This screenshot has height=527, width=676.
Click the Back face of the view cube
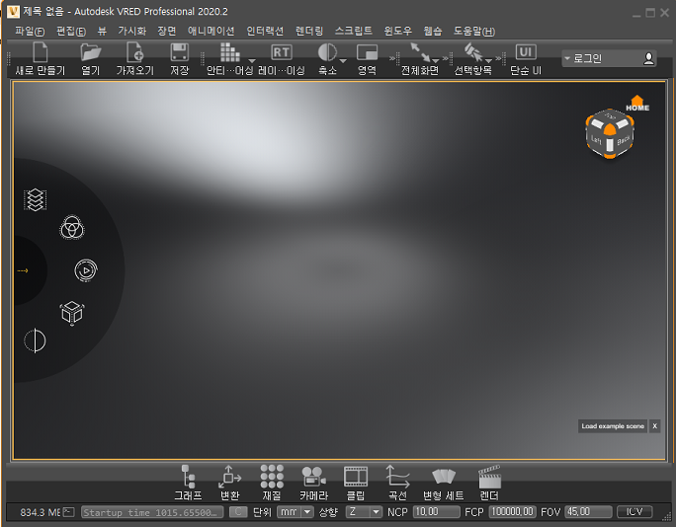[624, 139]
